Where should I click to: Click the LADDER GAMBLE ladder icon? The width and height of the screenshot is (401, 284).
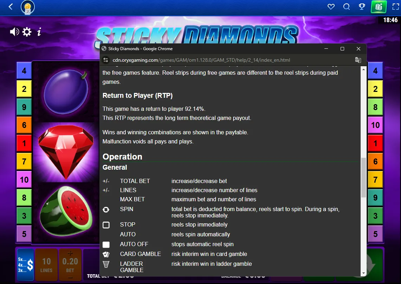click(106, 264)
